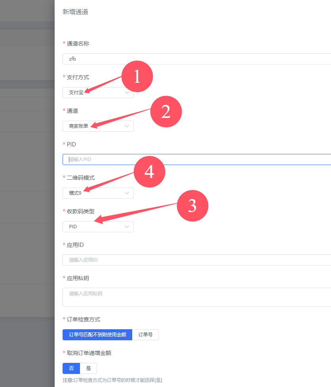Choose 否 for 取消订单递增金额
The height and width of the screenshot is (387, 331).
(71, 368)
